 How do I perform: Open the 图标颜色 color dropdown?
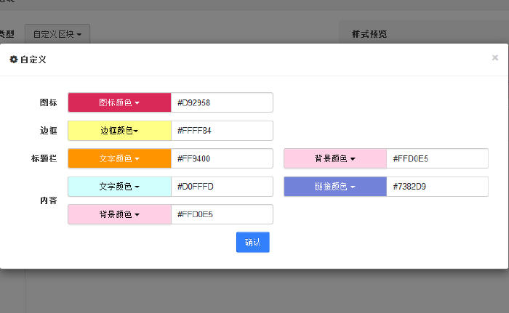(x=119, y=102)
